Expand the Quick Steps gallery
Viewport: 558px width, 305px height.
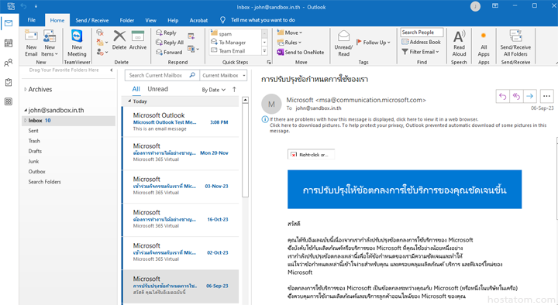point(264,51)
